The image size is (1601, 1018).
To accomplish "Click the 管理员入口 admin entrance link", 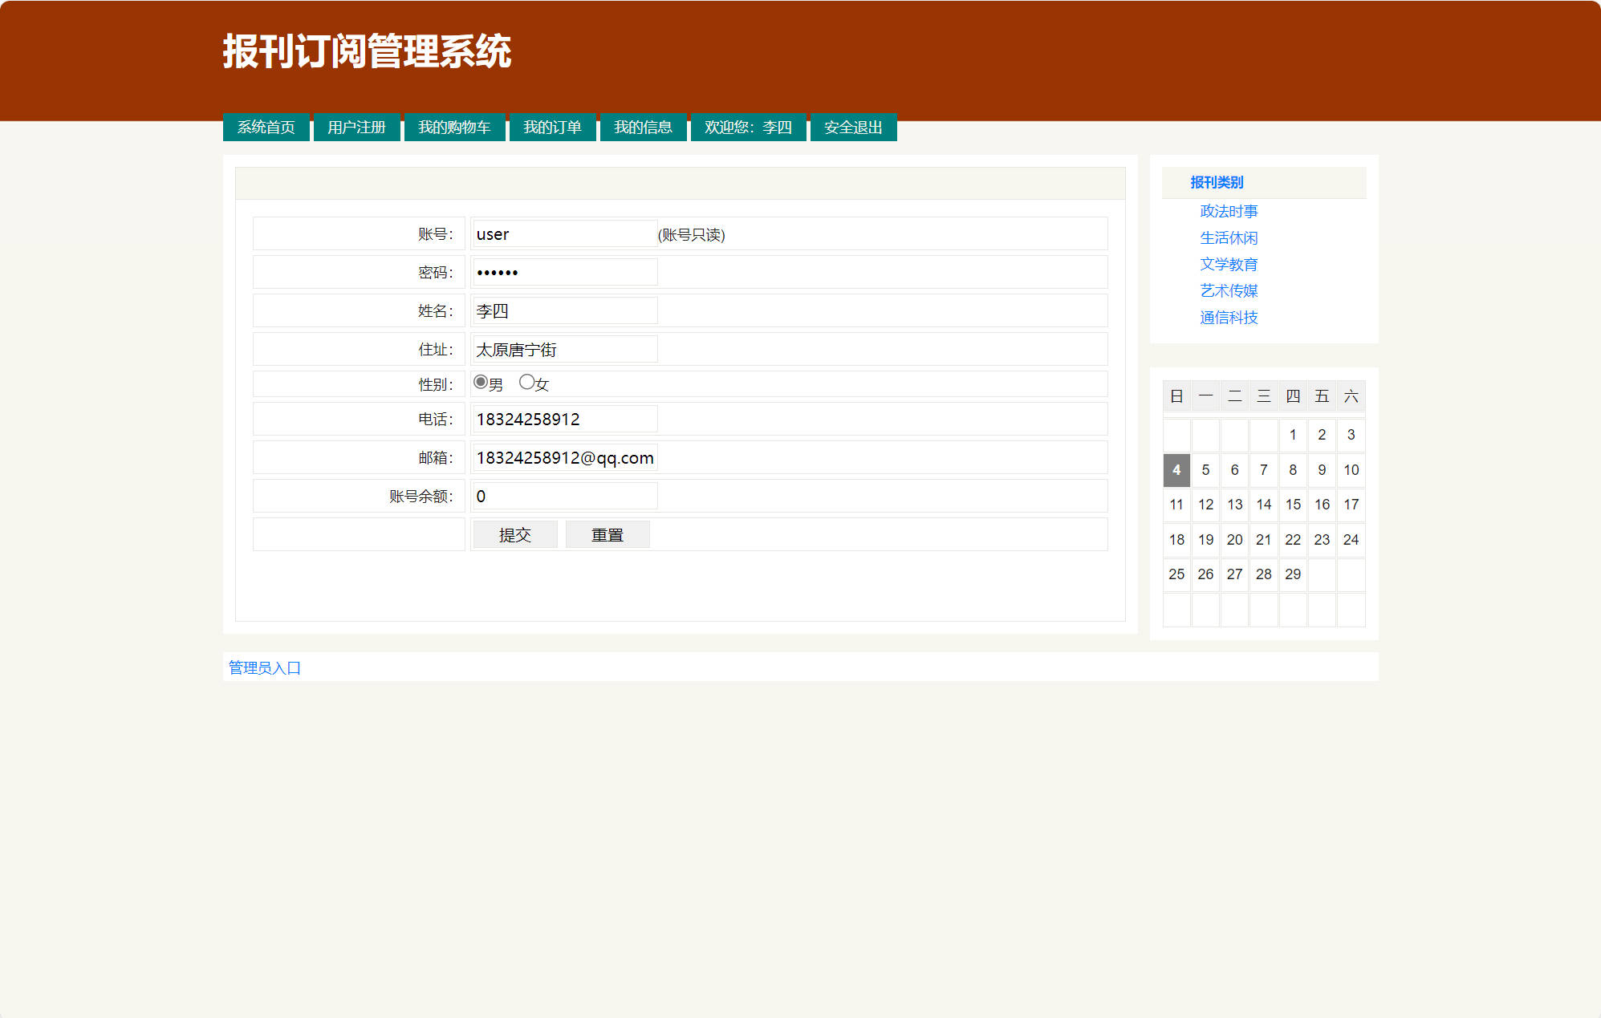I will click(263, 667).
